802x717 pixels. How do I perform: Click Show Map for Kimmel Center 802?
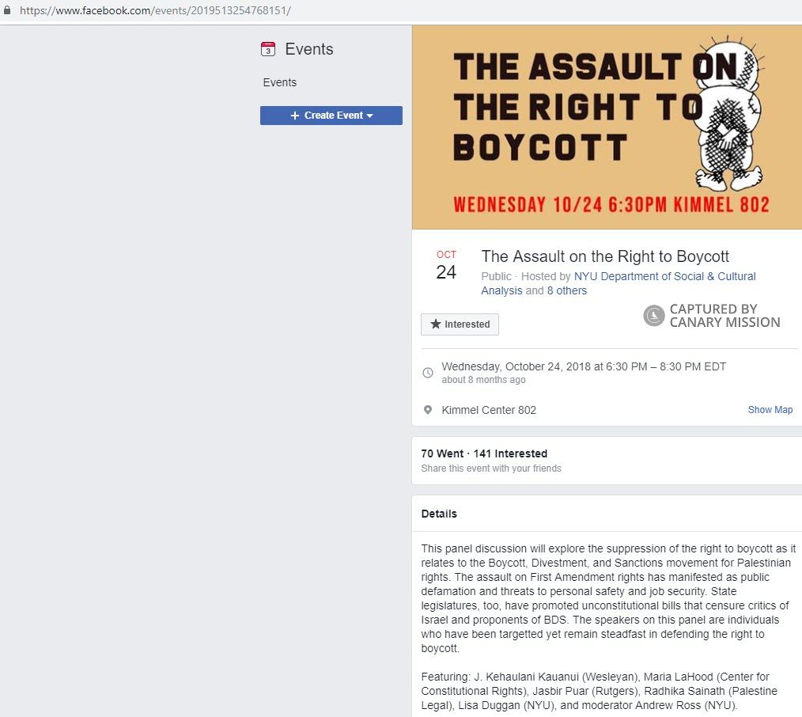point(770,409)
